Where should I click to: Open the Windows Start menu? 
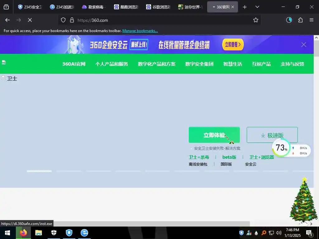click(x=7, y=233)
